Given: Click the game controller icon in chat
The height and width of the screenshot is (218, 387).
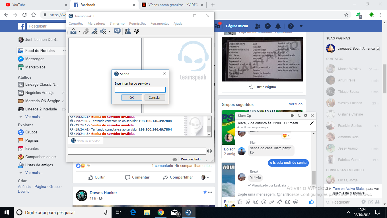Looking at the screenshot, I should pos(280,202).
